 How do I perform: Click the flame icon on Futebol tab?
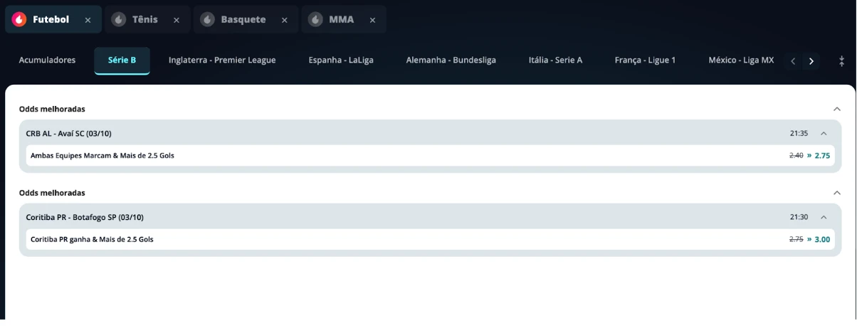(19, 20)
